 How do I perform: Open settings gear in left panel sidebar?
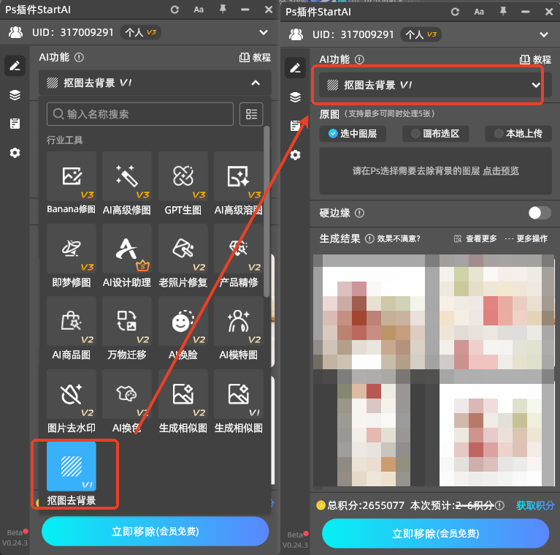(x=15, y=153)
